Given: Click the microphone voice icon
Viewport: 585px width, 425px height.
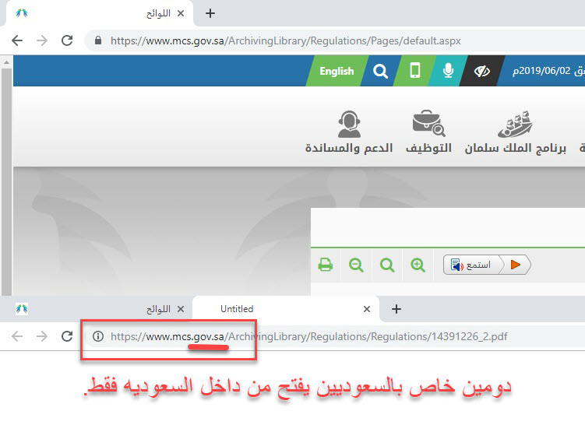Looking at the screenshot, I should coord(448,71).
